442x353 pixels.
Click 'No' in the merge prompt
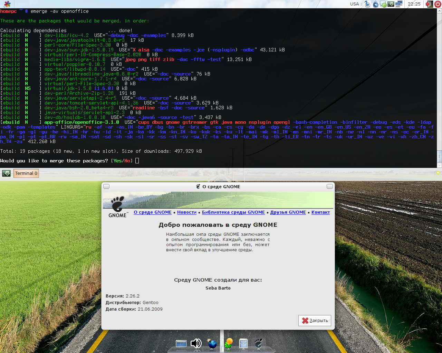127,161
